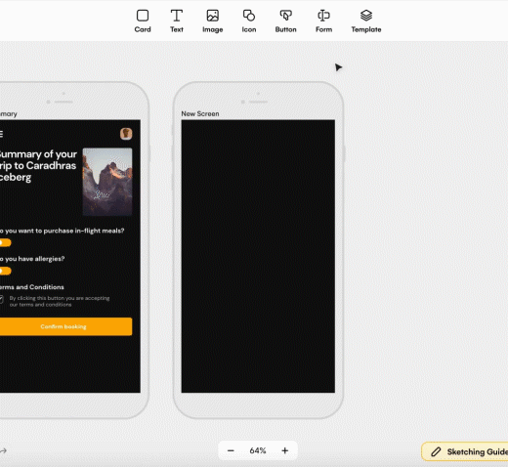This screenshot has height=467, width=508.
Task: Click the Confirm booking button
Action: pyautogui.click(x=65, y=326)
